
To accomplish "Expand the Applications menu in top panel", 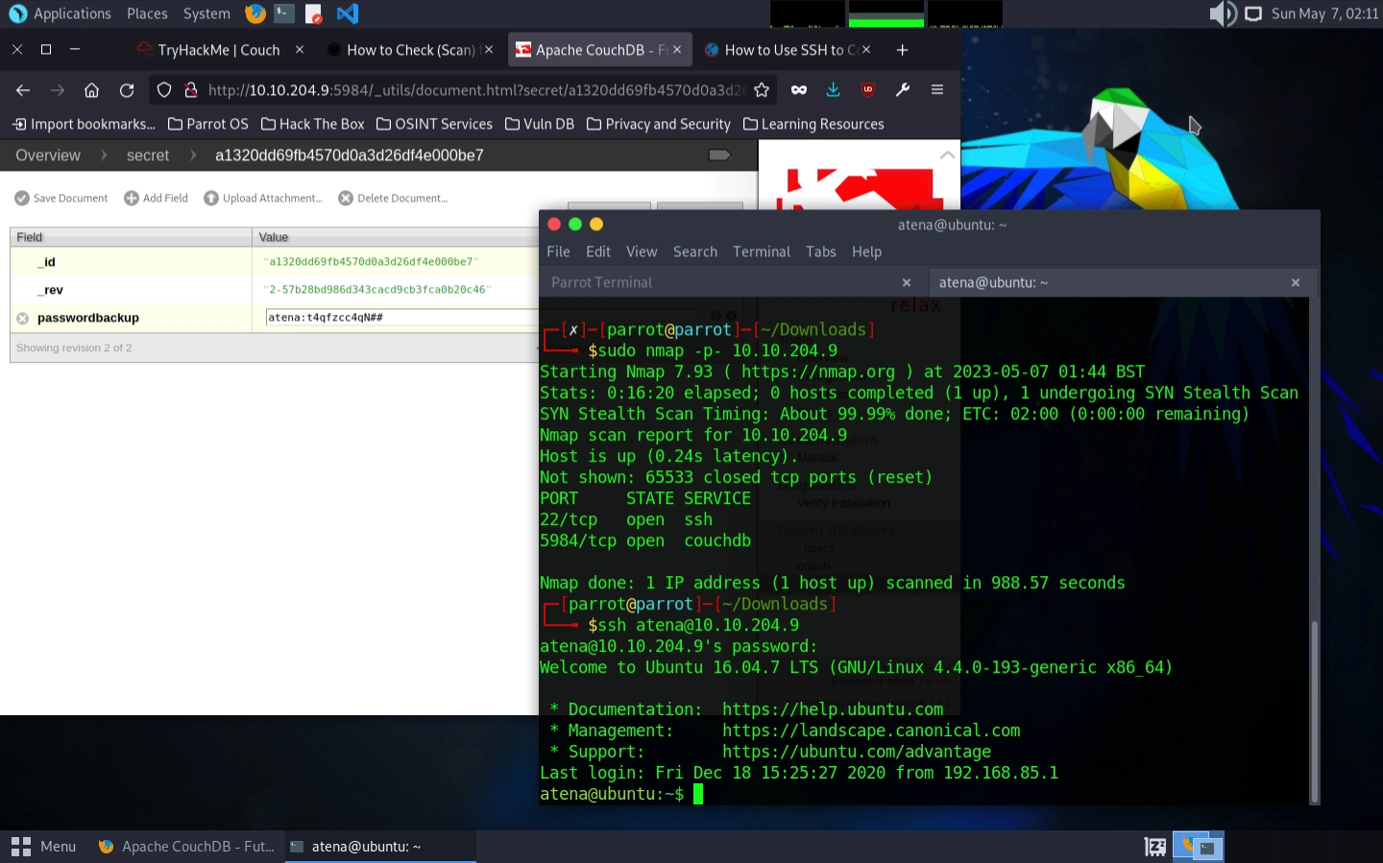I will tap(61, 13).
